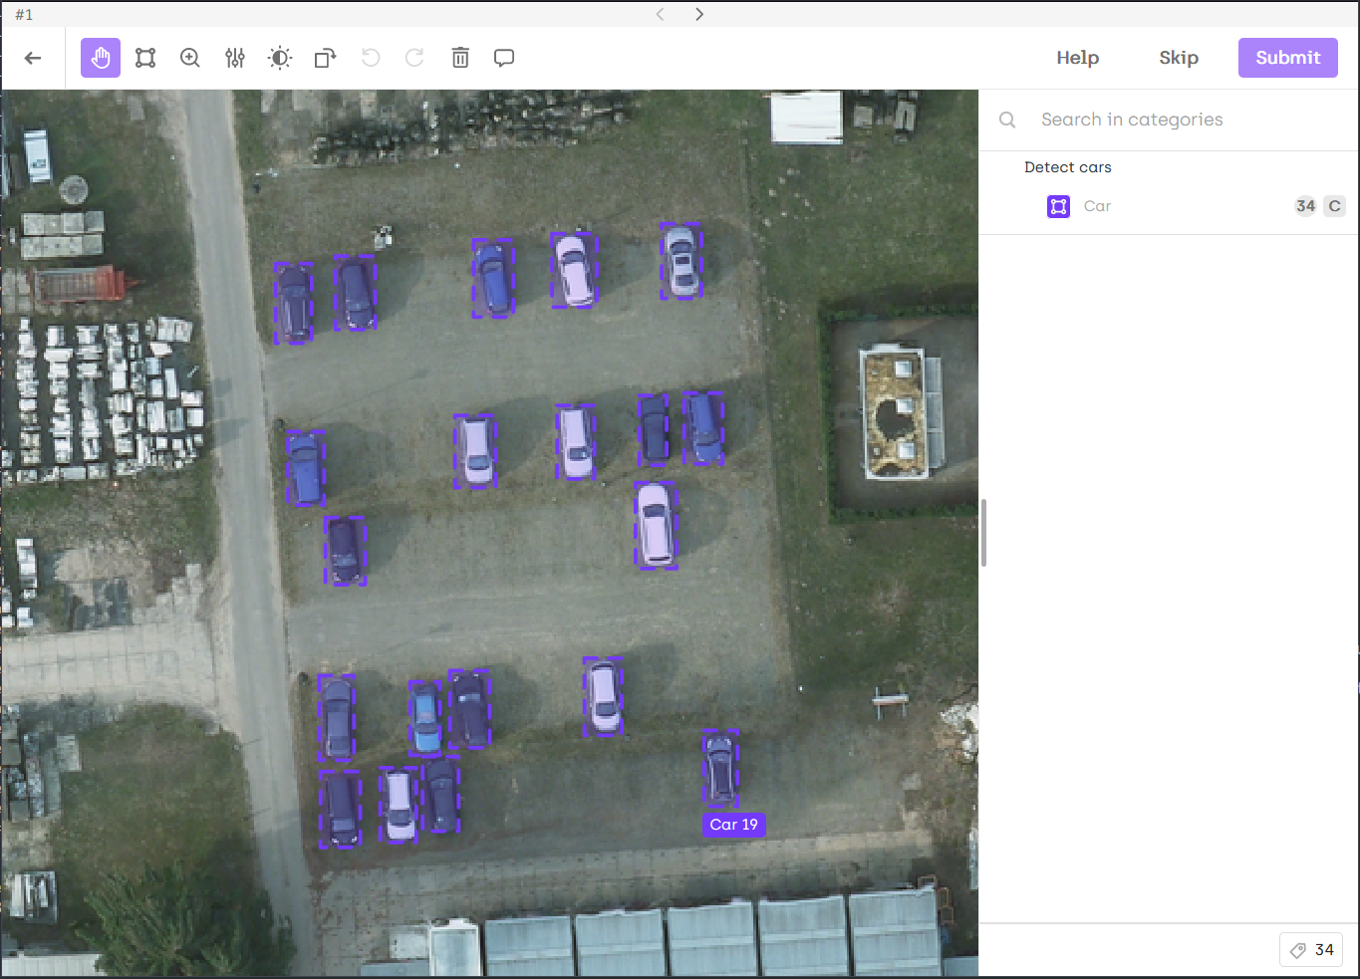Toggle the brightness contrast tool
Image resolution: width=1360 pixels, height=979 pixels.
280,58
